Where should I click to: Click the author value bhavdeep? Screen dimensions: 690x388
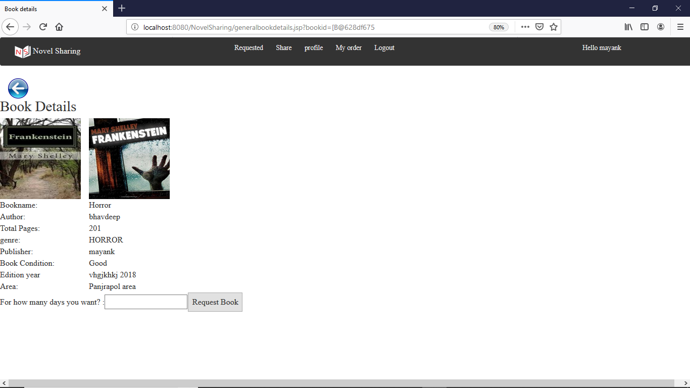click(105, 217)
